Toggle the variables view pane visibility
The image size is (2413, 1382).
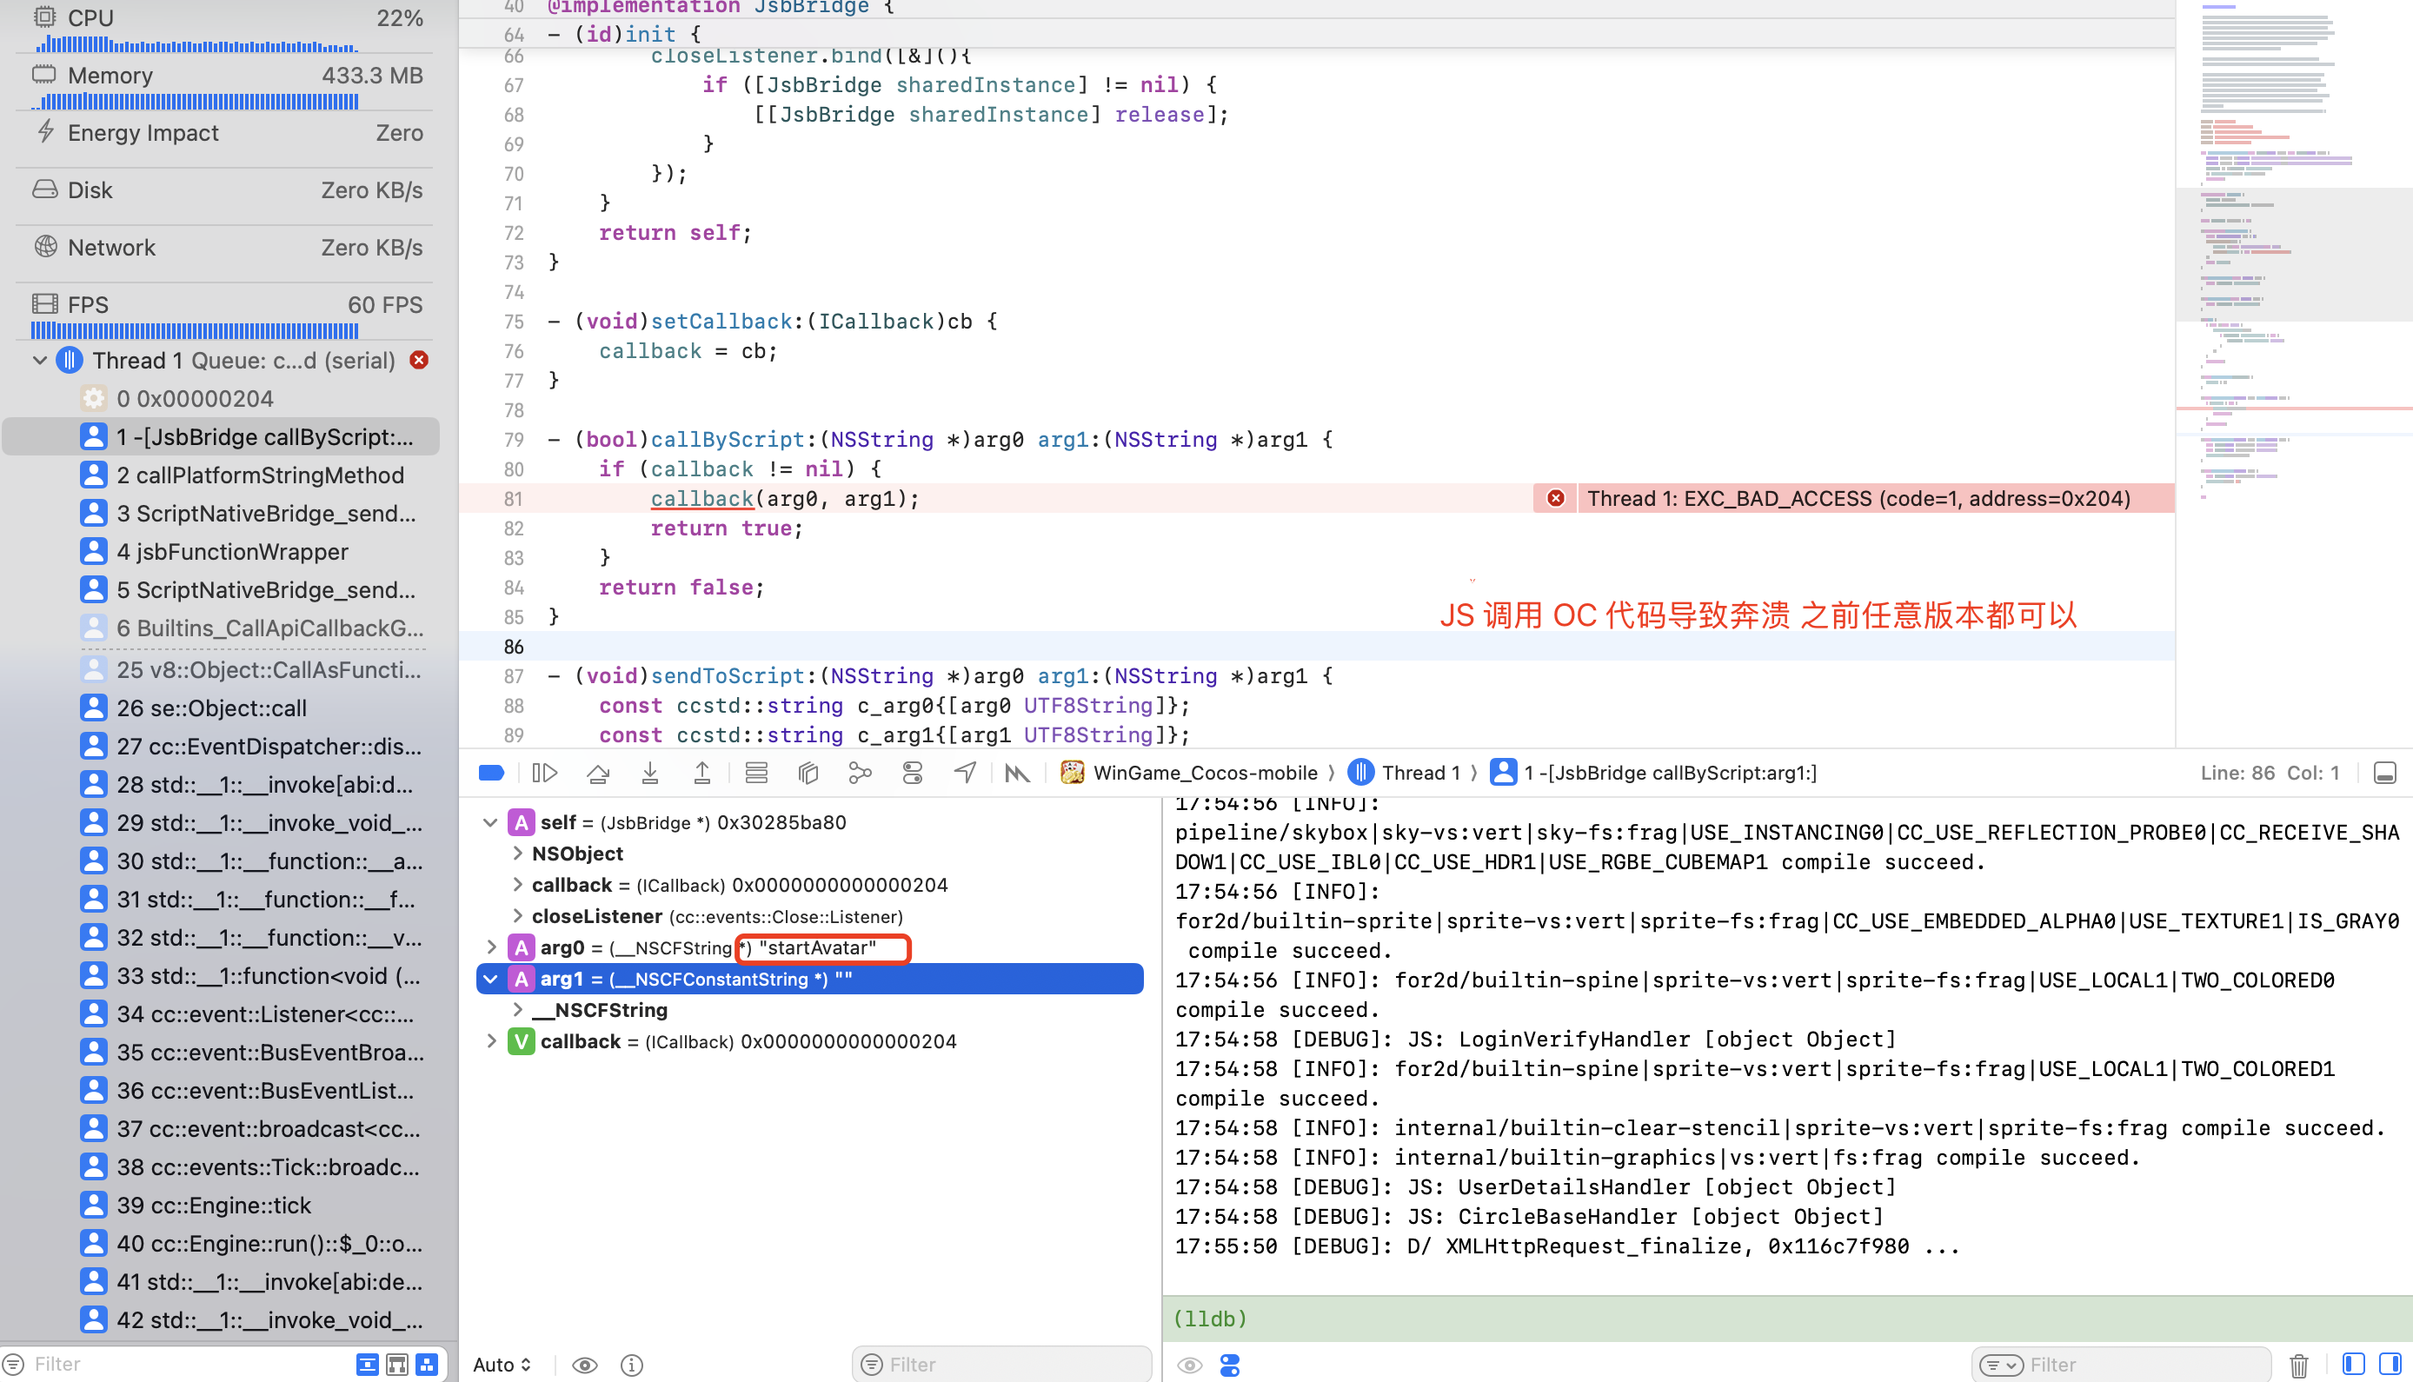[2353, 1365]
